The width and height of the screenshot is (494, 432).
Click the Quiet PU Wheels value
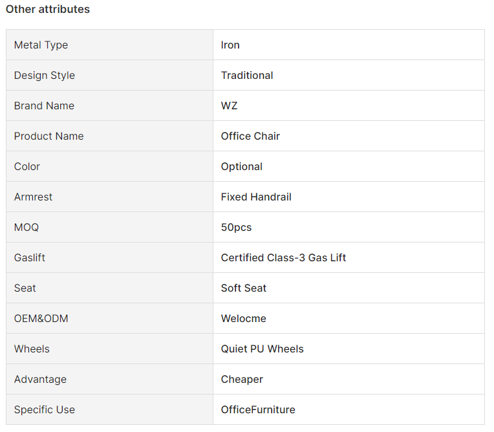pyautogui.click(x=262, y=349)
